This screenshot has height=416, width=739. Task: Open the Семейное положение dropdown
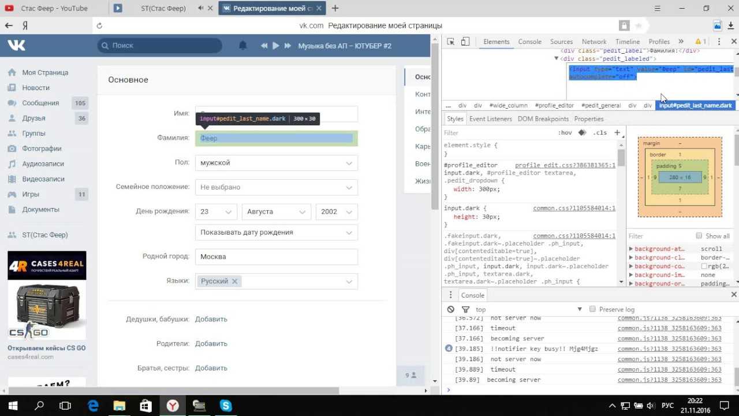pos(277,187)
